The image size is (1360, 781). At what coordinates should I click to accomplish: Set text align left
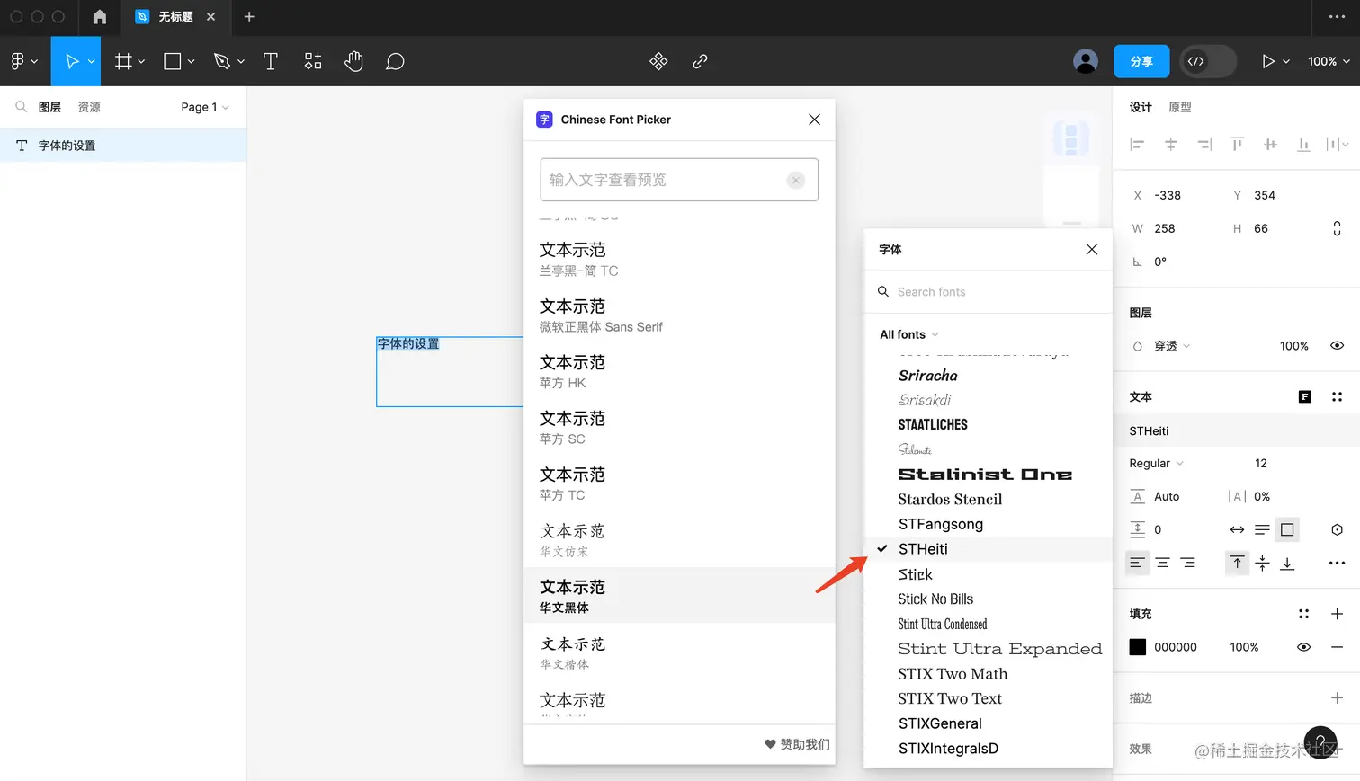(1137, 563)
